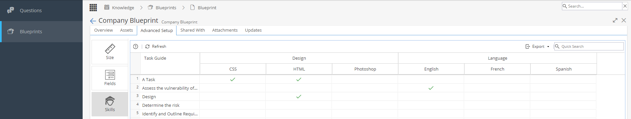Clear the top search box with the X button
Viewport: 631px width, 119px height.
point(625,6)
